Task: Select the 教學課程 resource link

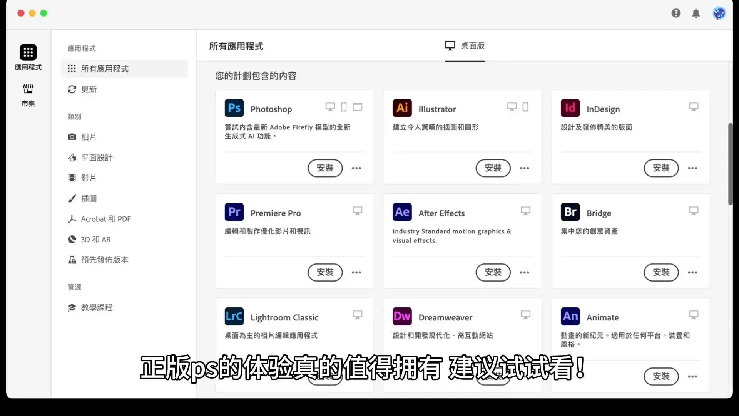Action: tap(97, 307)
